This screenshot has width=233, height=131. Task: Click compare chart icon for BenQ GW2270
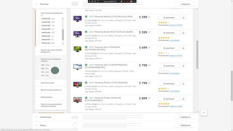(183, 33)
